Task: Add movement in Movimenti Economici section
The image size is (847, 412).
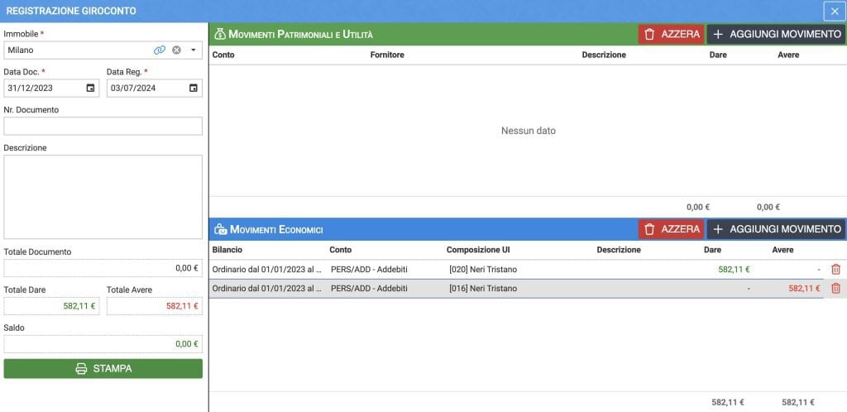Action: point(776,229)
